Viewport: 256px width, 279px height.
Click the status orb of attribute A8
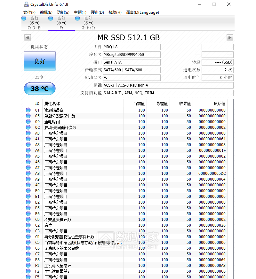pos(28,173)
